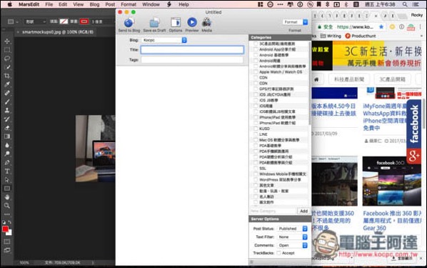Open the File menu
Image resolution: width=427 pixels, height=268 pixels.
tap(49, 4)
